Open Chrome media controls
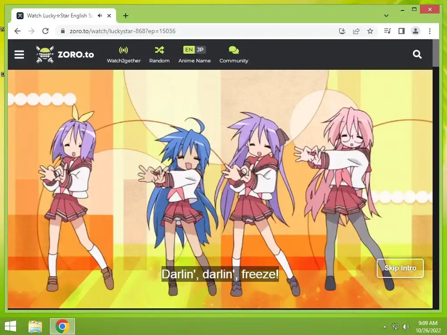447x335 pixels. pyautogui.click(x=387, y=31)
